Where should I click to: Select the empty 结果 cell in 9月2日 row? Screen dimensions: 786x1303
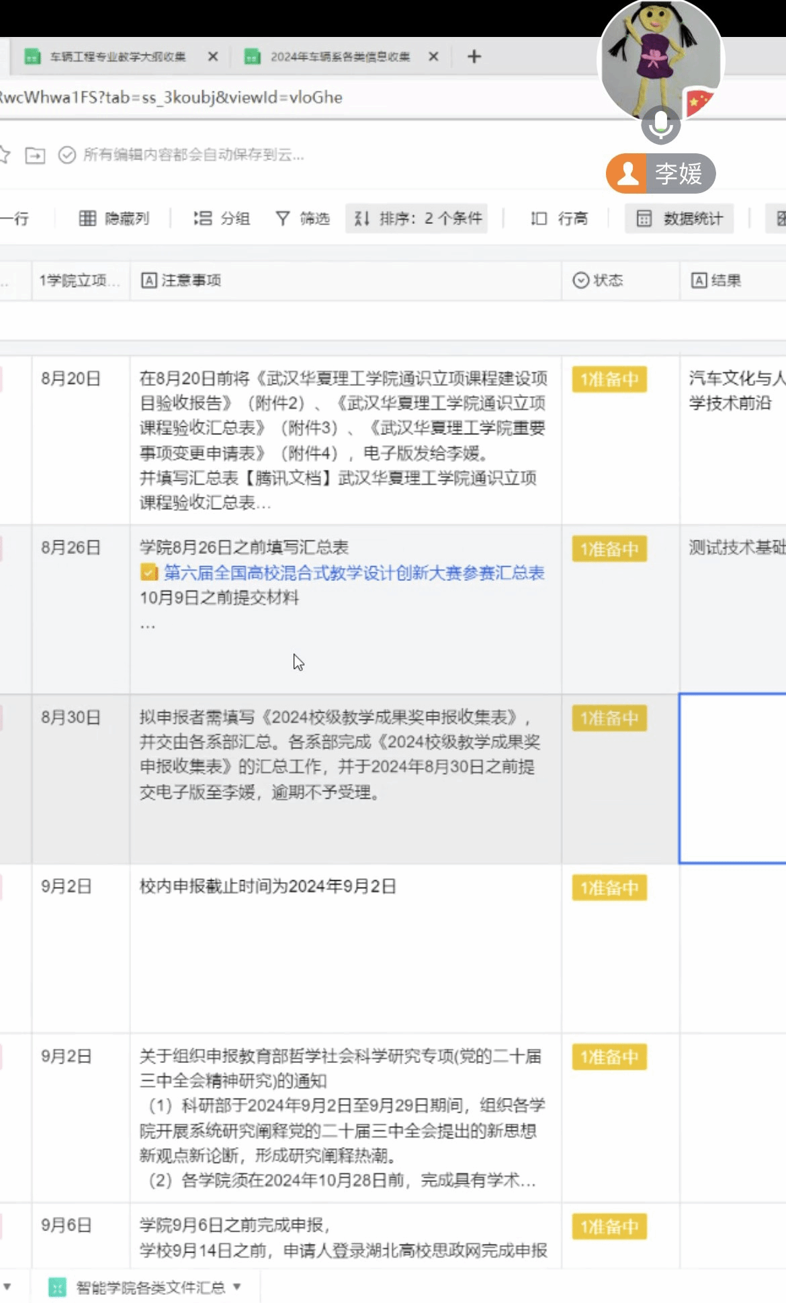tap(732, 948)
